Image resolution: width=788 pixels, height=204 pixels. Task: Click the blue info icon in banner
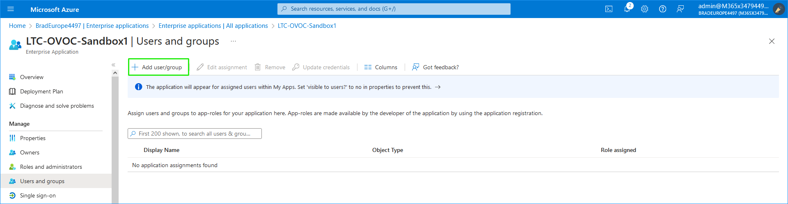139,87
